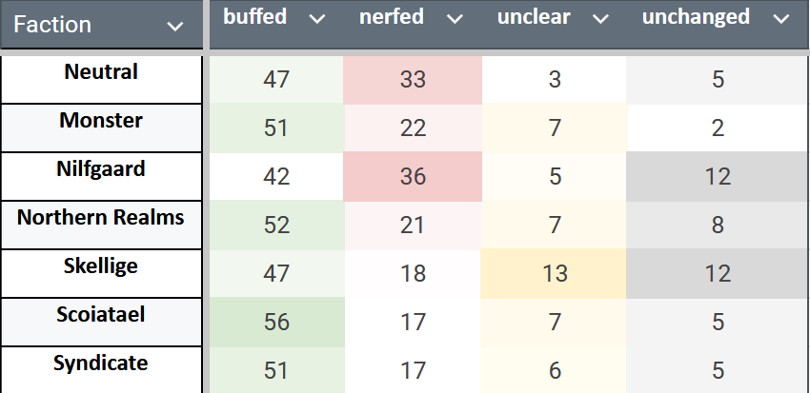This screenshot has height=393, width=810.
Task: Click Skellige's unclear cell showing 13
Action: 555,274
